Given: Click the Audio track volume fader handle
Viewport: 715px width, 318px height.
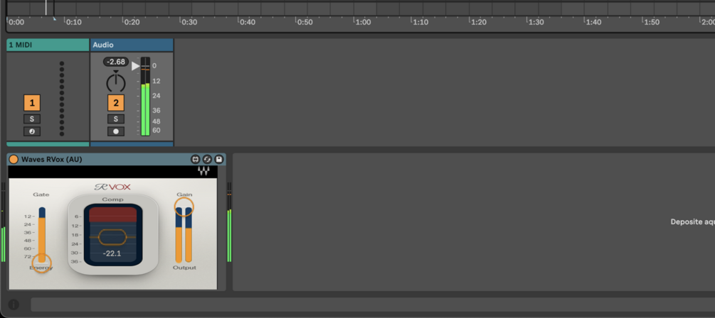Looking at the screenshot, I should click(x=135, y=66).
